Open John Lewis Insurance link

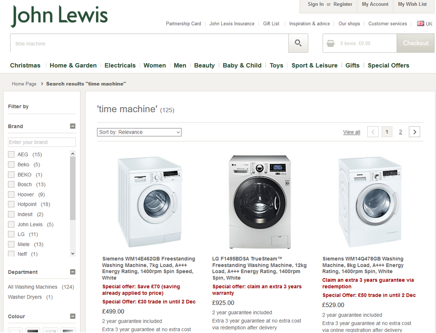click(232, 24)
